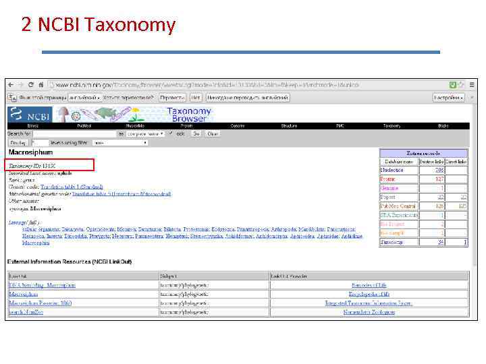Click the Нет button in translate bar
486x364 pixels.
pyautogui.click(x=196, y=98)
